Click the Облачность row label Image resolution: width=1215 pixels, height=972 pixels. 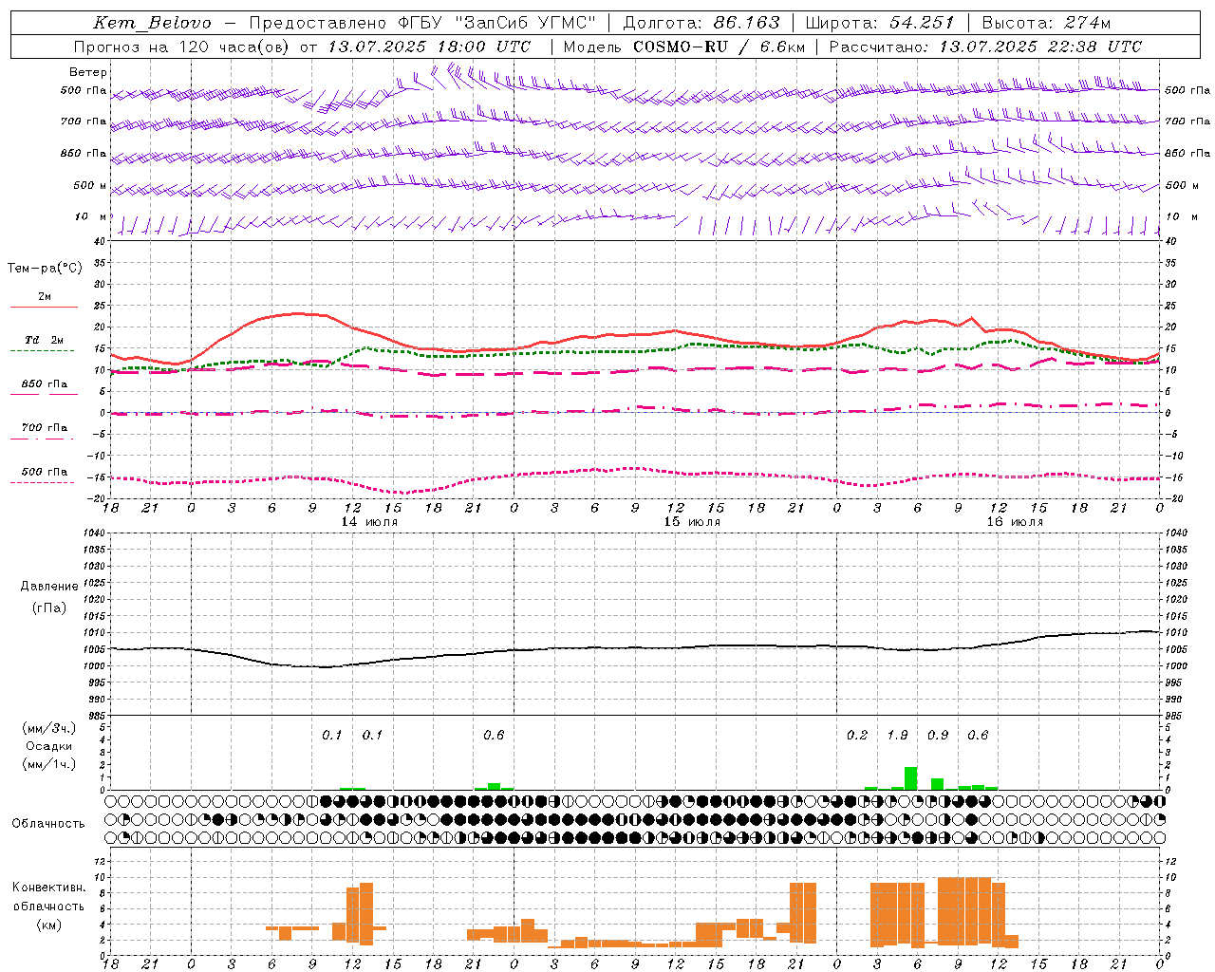[x=48, y=824]
